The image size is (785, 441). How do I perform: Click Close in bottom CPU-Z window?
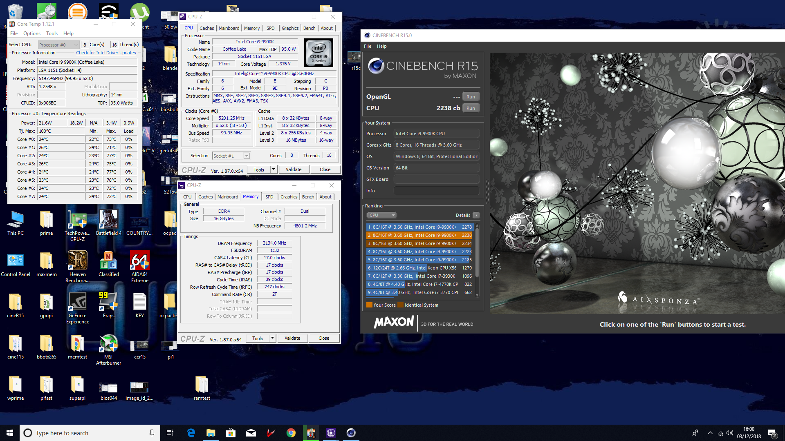pos(324,338)
